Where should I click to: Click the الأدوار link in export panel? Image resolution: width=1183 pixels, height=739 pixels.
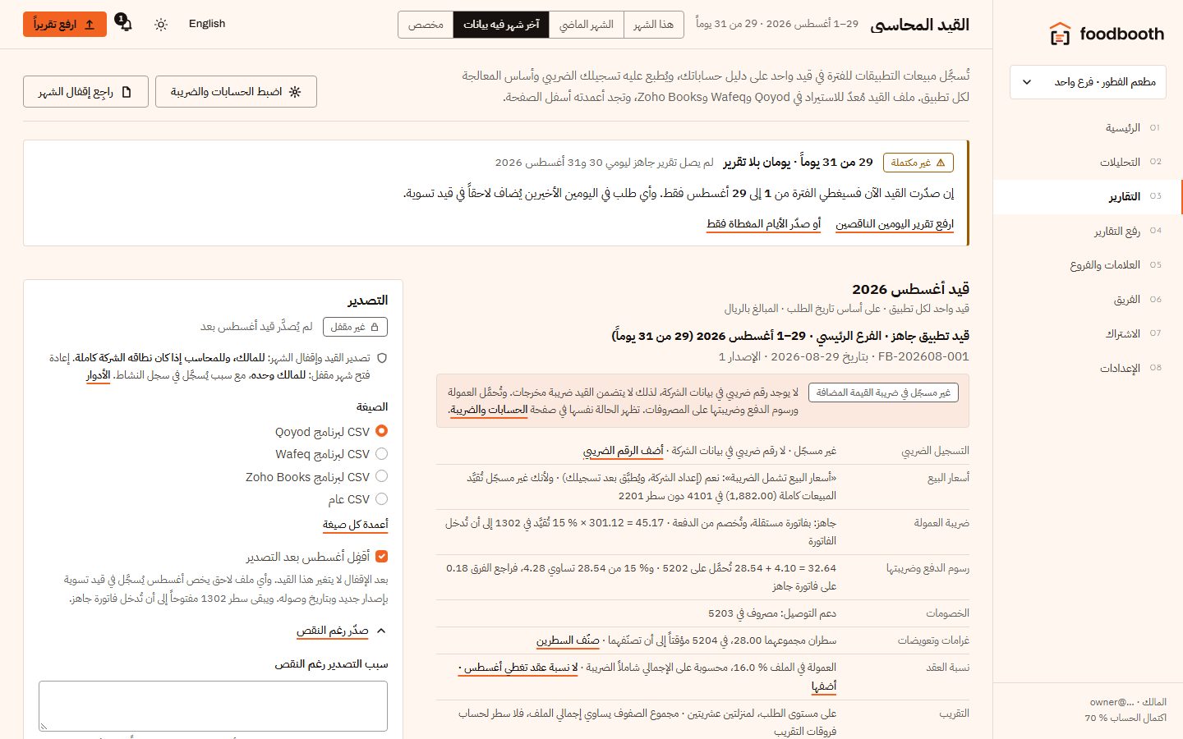pyautogui.click(x=99, y=375)
